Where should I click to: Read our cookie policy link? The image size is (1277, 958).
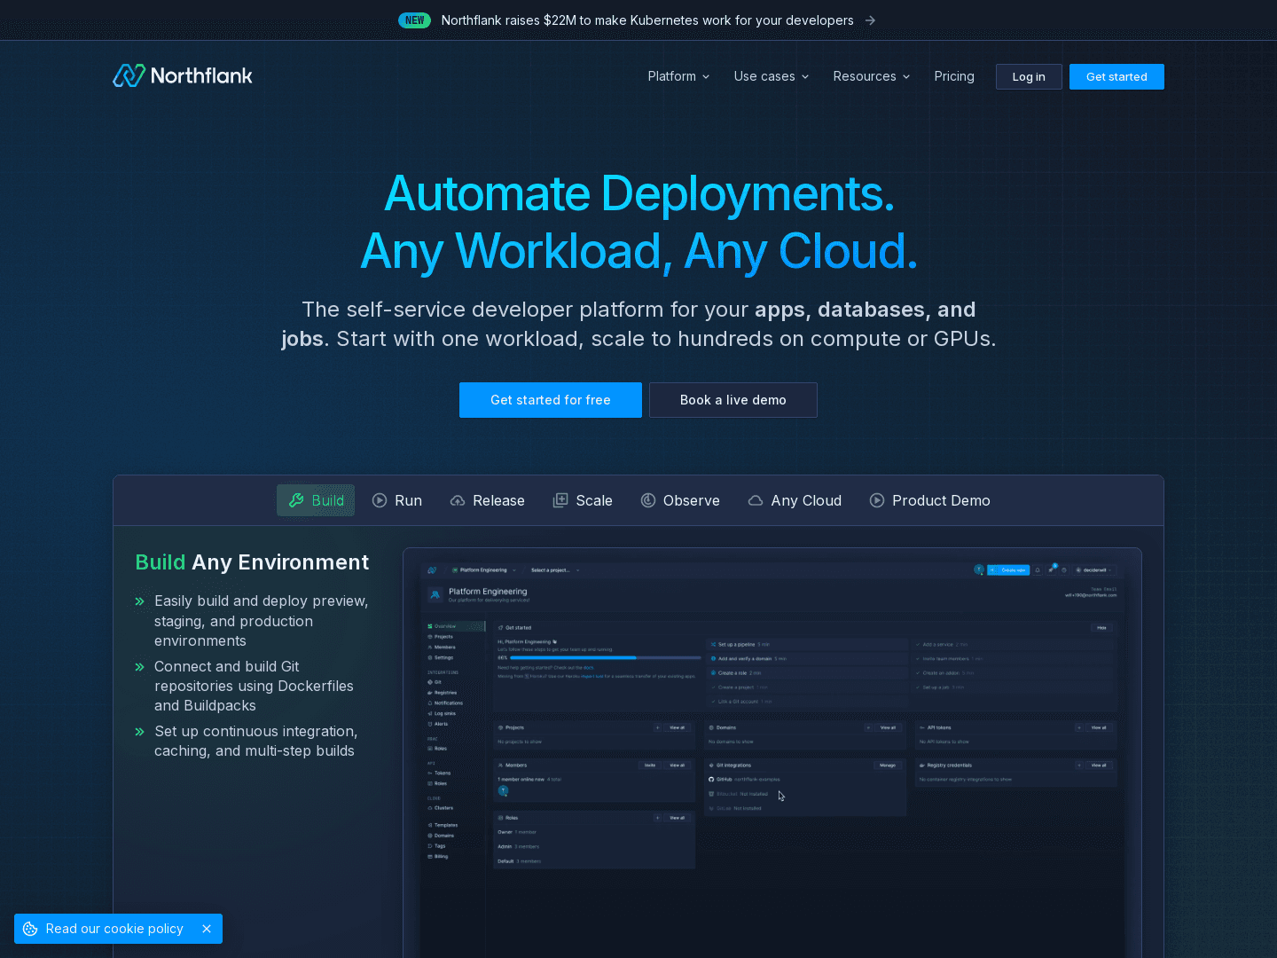tap(114, 929)
